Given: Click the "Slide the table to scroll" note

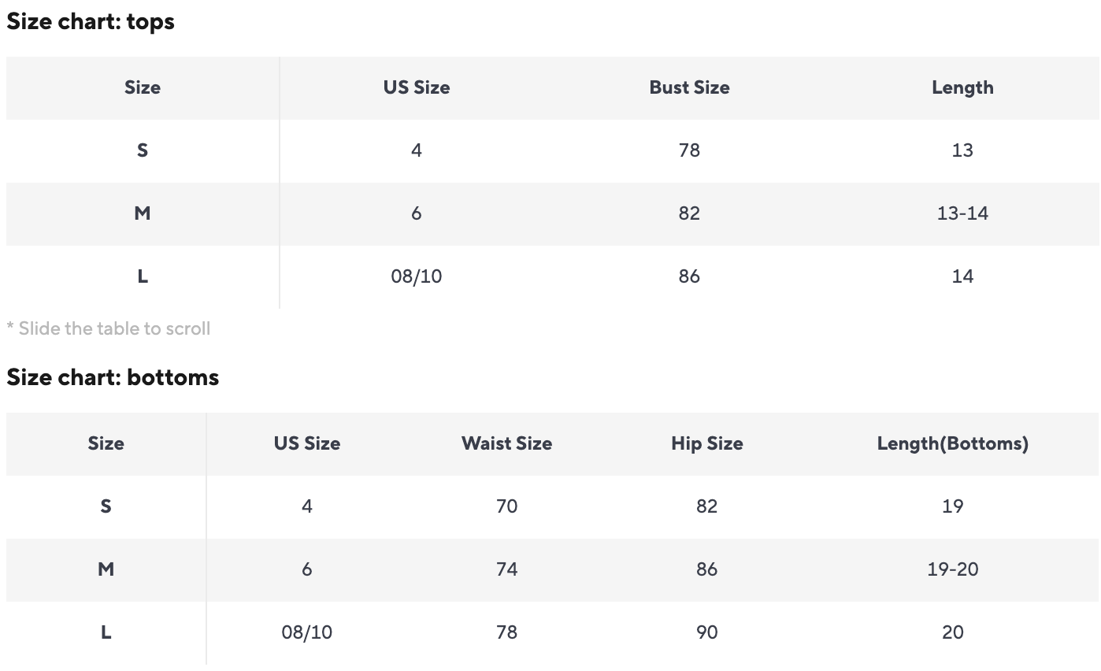Looking at the screenshot, I should (x=109, y=328).
